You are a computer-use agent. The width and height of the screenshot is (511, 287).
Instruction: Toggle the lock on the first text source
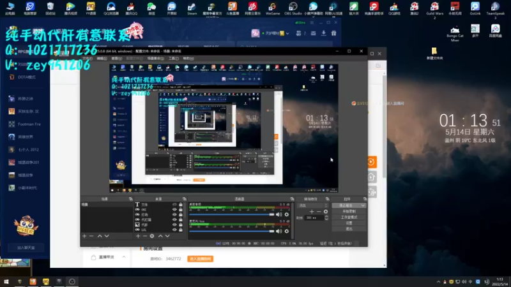pyautogui.click(x=181, y=205)
